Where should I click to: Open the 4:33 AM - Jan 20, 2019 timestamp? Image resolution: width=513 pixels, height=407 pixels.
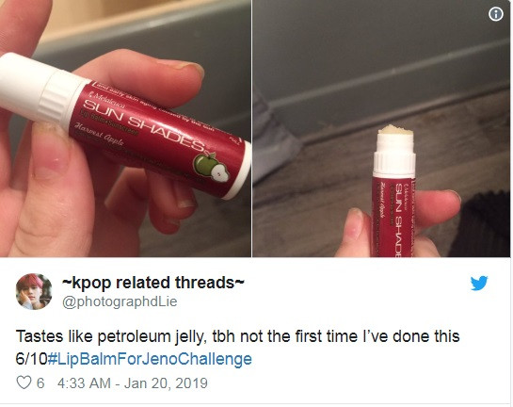133,383
